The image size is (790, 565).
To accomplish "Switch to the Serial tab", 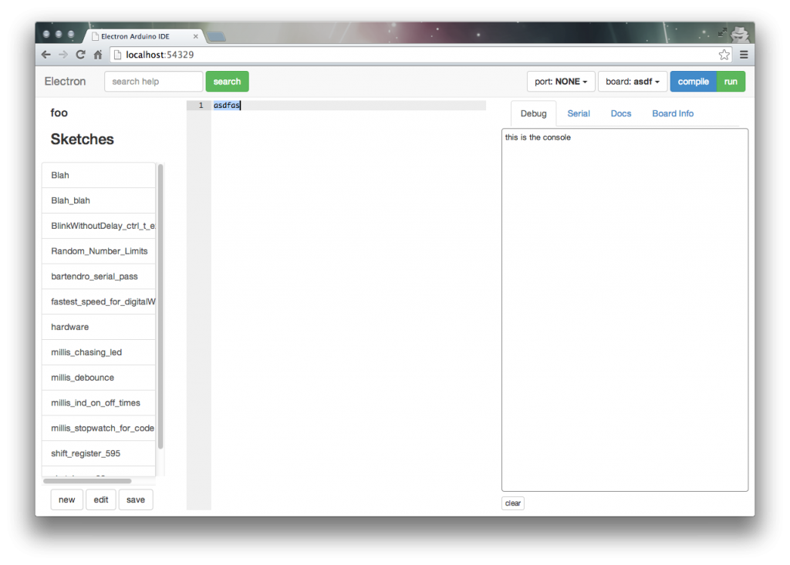I will pos(579,113).
